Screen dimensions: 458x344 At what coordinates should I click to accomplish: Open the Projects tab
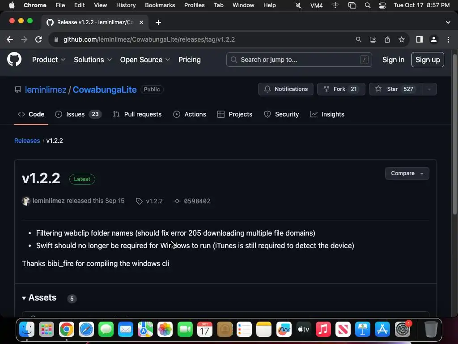tap(235, 114)
